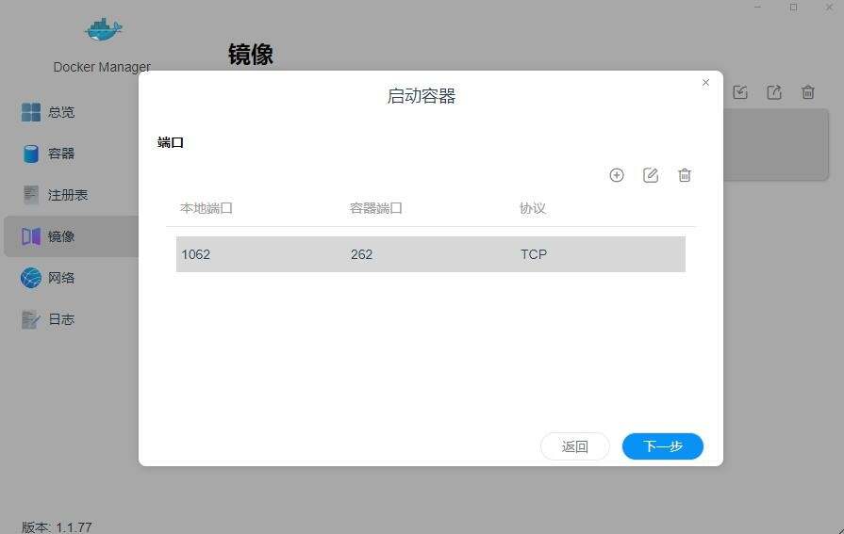The width and height of the screenshot is (844, 534).
Task: Close the 启动容器 dialog
Action: click(705, 82)
